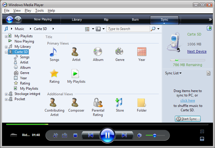This screenshot has height=148, width=215.
Task: Open the Rating star icon in Primary Views
Action: (54, 73)
